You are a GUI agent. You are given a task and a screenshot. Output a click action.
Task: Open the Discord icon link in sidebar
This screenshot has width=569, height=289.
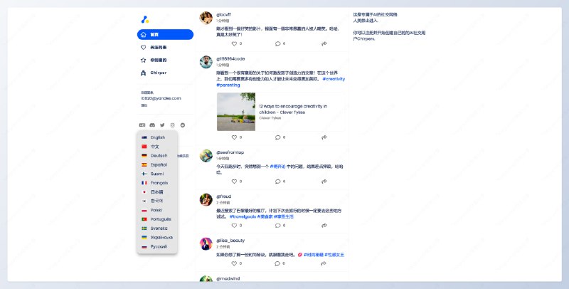click(152, 125)
